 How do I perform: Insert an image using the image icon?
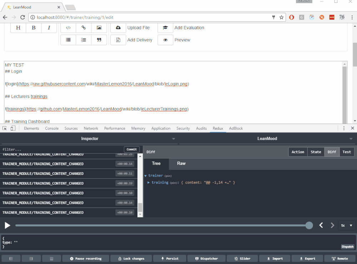(99, 27)
